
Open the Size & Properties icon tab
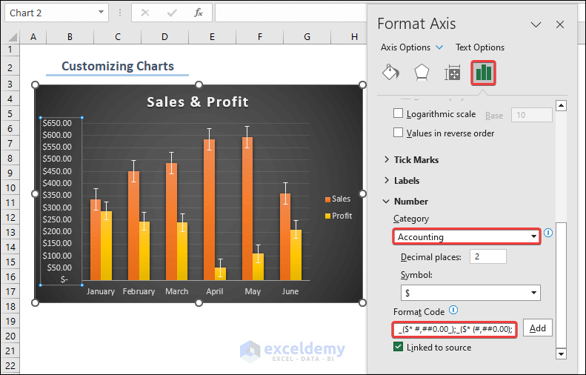tap(452, 73)
